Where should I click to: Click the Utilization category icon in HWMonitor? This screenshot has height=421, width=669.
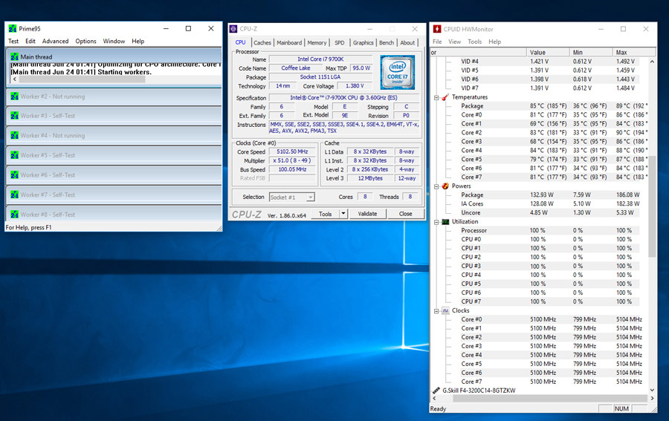(x=445, y=221)
